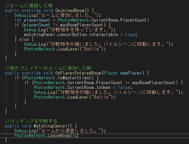
Task: Click maxRoomPlayerCount in the "!=" condition
Action: click(81, 25)
